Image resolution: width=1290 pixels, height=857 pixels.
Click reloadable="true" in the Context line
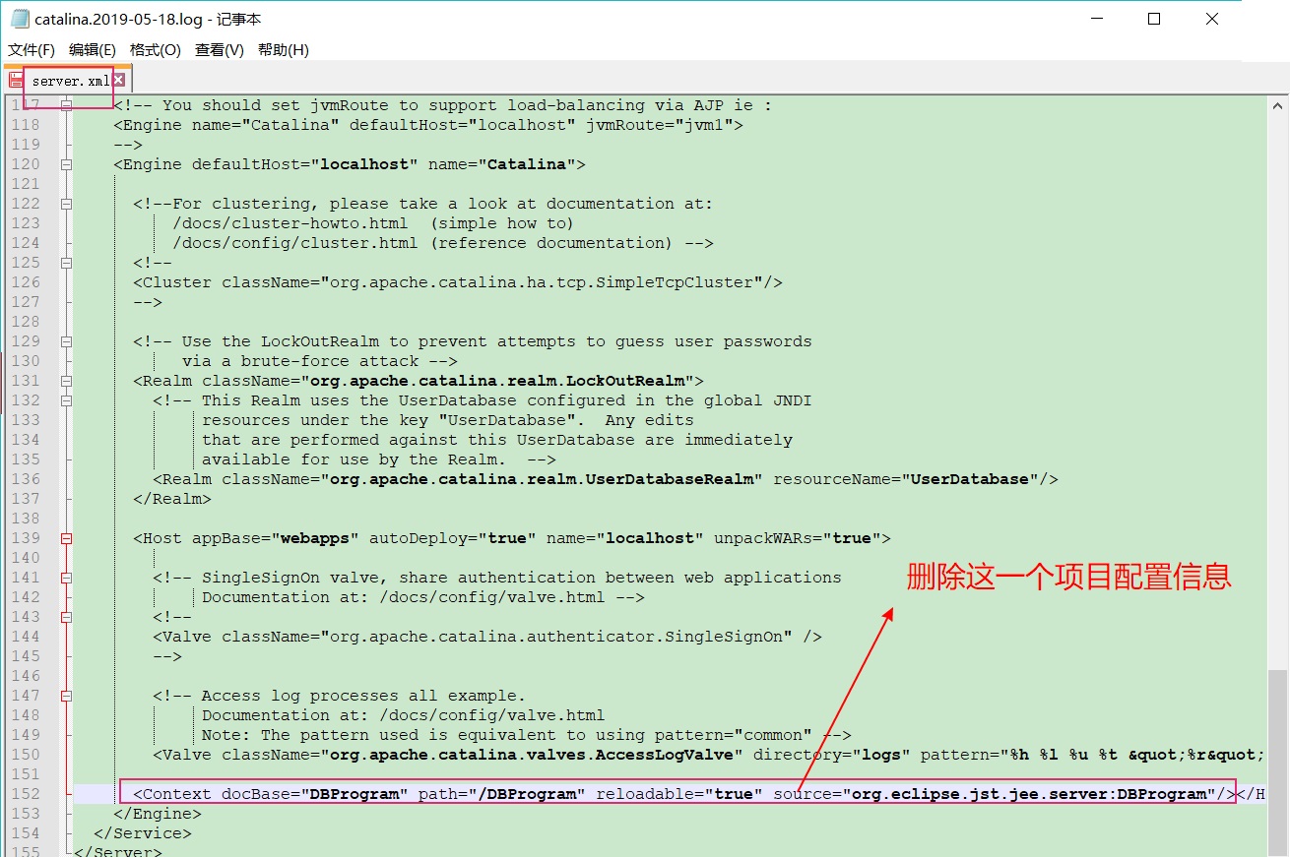(679, 794)
